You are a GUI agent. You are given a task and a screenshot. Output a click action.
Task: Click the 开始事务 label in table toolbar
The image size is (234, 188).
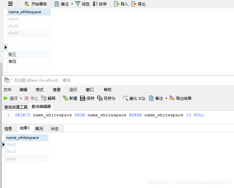click(39, 4)
